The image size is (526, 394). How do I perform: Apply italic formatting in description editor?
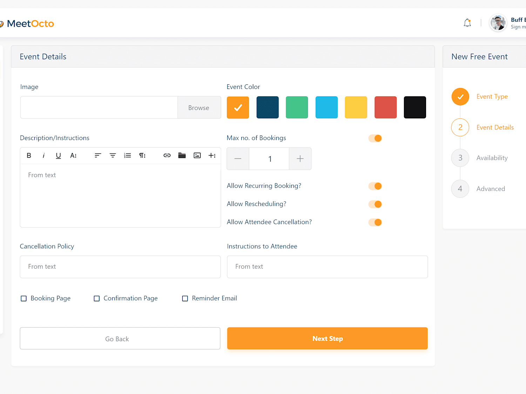tap(43, 155)
